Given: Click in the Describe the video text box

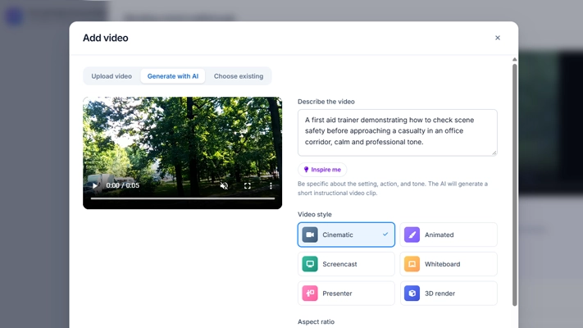Looking at the screenshot, I should (x=398, y=132).
